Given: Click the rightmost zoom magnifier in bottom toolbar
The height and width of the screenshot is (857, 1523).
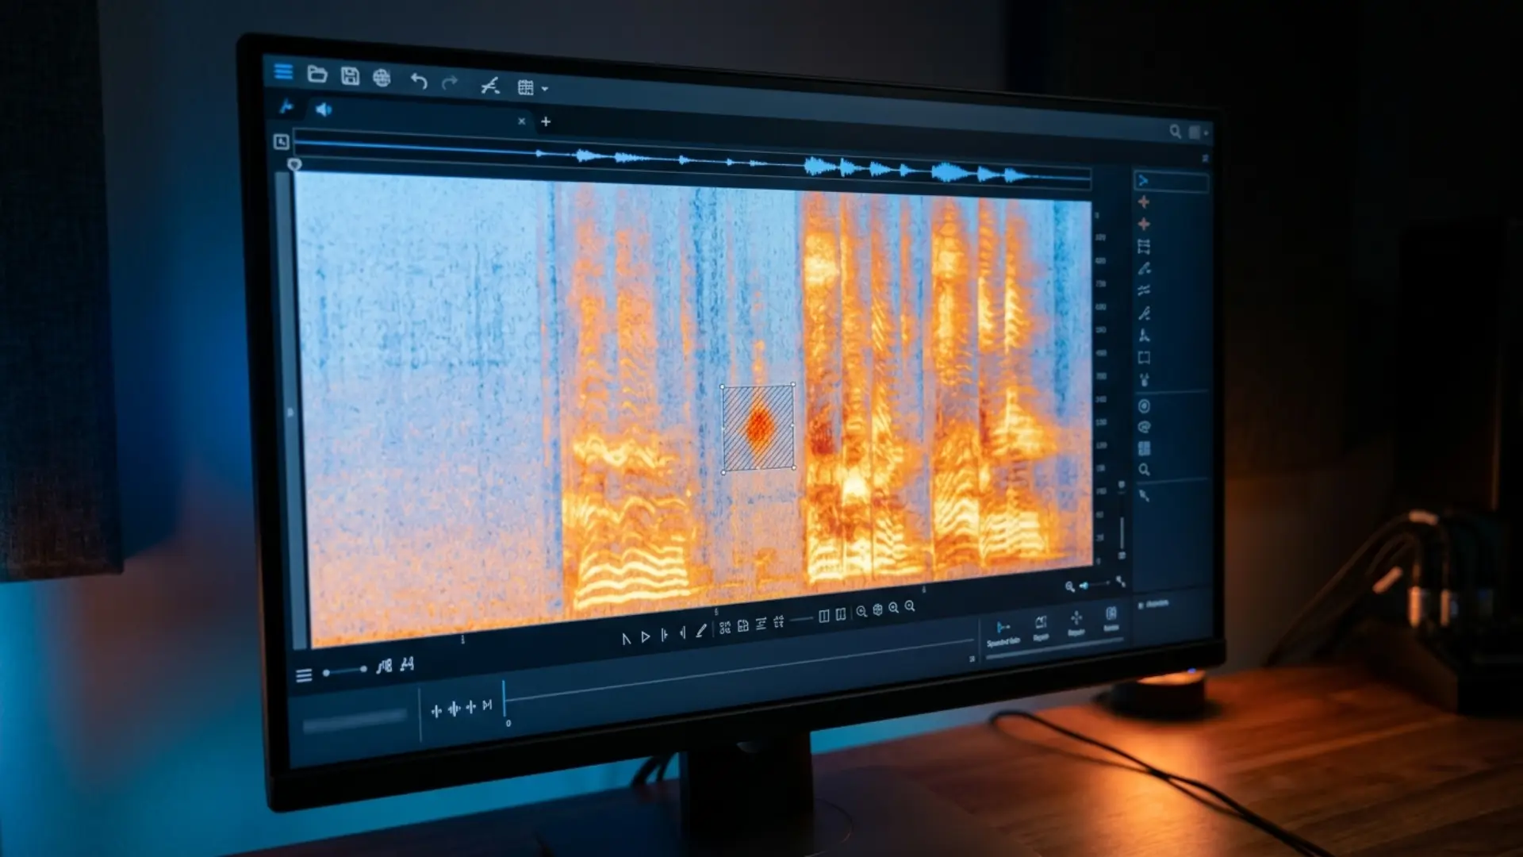Looking at the screenshot, I should coord(910,606).
